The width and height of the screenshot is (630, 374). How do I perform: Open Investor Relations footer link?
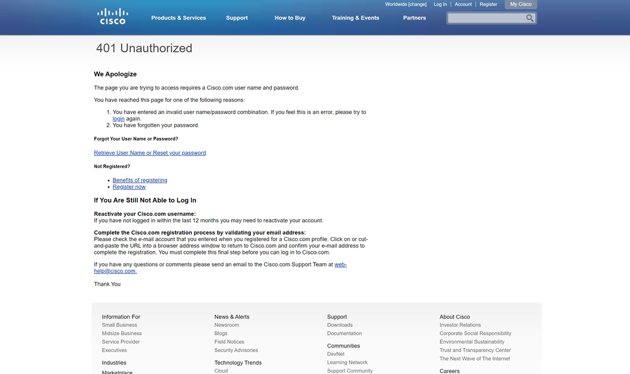pyautogui.click(x=460, y=325)
